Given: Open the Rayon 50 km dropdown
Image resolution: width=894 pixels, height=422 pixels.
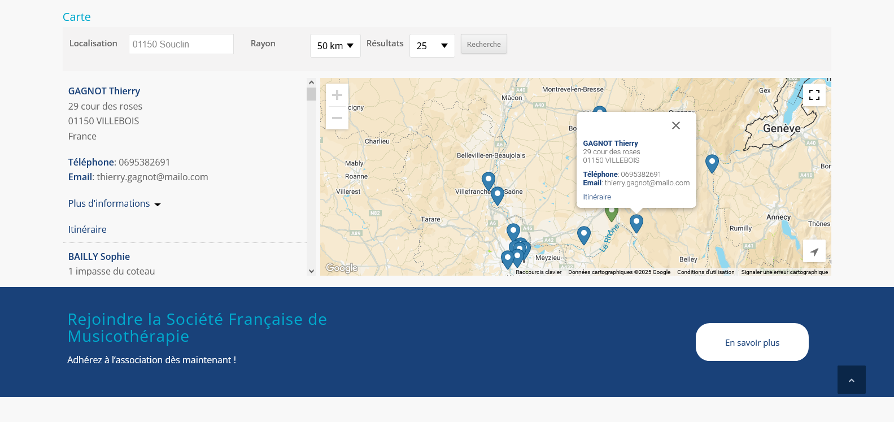Looking at the screenshot, I should (335, 46).
